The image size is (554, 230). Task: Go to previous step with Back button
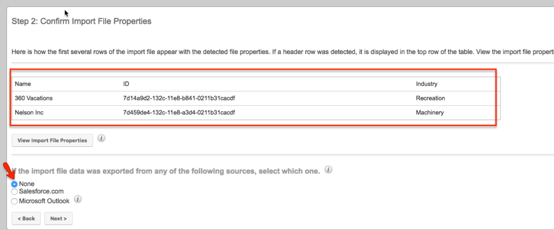pyautogui.click(x=26, y=218)
